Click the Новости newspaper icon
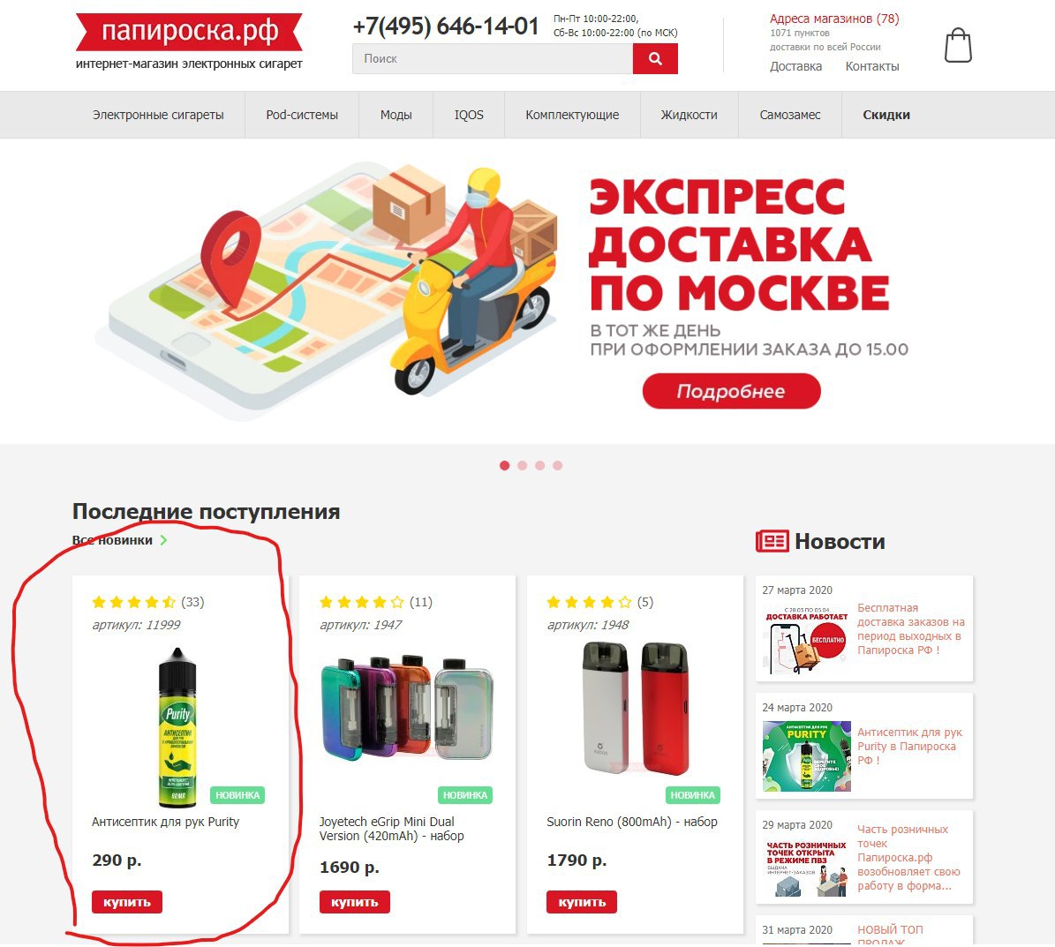Viewport: 1055px width, 947px height. click(x=772, y=541)
